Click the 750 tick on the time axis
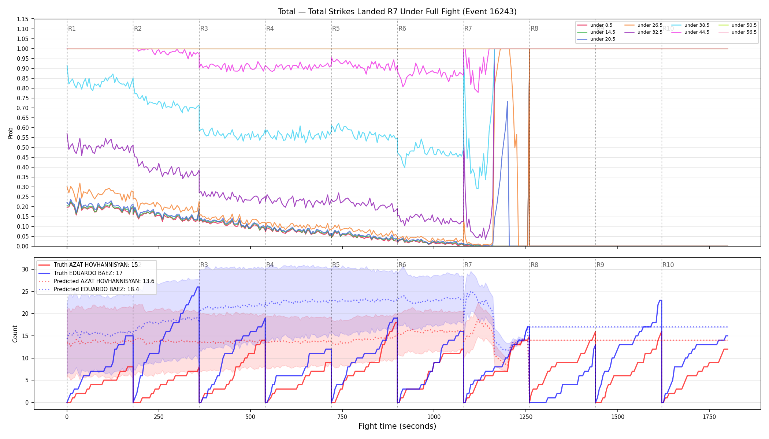Screen dimensions: 769x439 coord(342,417)
